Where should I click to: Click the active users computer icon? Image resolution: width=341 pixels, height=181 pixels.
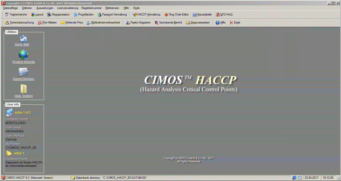pyautogui.click(x=9, y=112)
